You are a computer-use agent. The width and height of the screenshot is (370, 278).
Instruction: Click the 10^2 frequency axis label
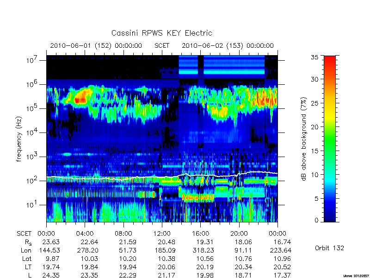[x=32, y=181]
